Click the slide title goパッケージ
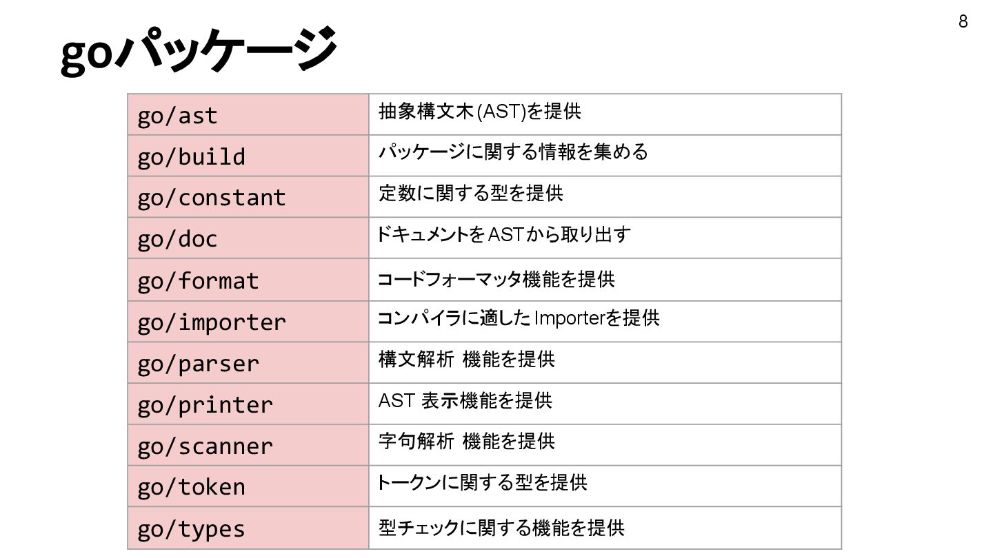 coord(199,50)
